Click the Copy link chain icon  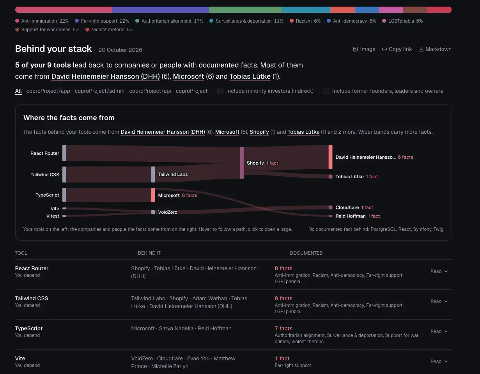click(x=384, y=49)
